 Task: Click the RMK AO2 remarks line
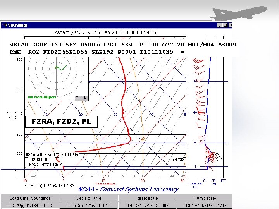click(97, 52)
